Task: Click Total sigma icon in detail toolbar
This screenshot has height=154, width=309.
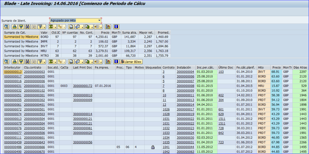Action: click(x=51, y=62)
